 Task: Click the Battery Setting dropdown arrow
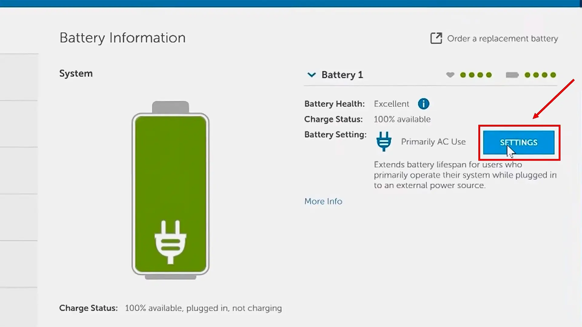coord(311,75)
